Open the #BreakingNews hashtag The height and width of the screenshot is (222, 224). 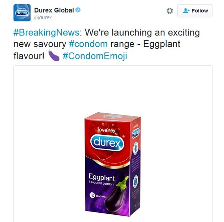pos(47,33)
